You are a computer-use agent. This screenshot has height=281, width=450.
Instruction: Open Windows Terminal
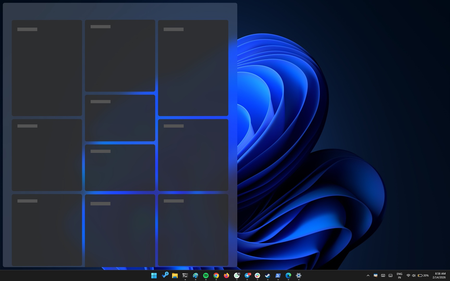[x=185, y=275]
